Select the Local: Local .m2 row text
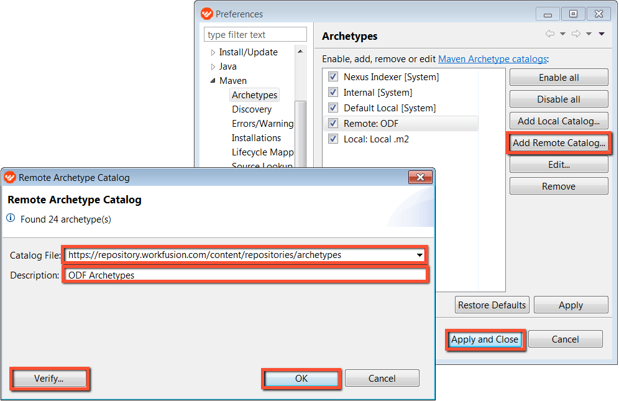This screenshot has width=619, height=401. [x=376, y=139]
